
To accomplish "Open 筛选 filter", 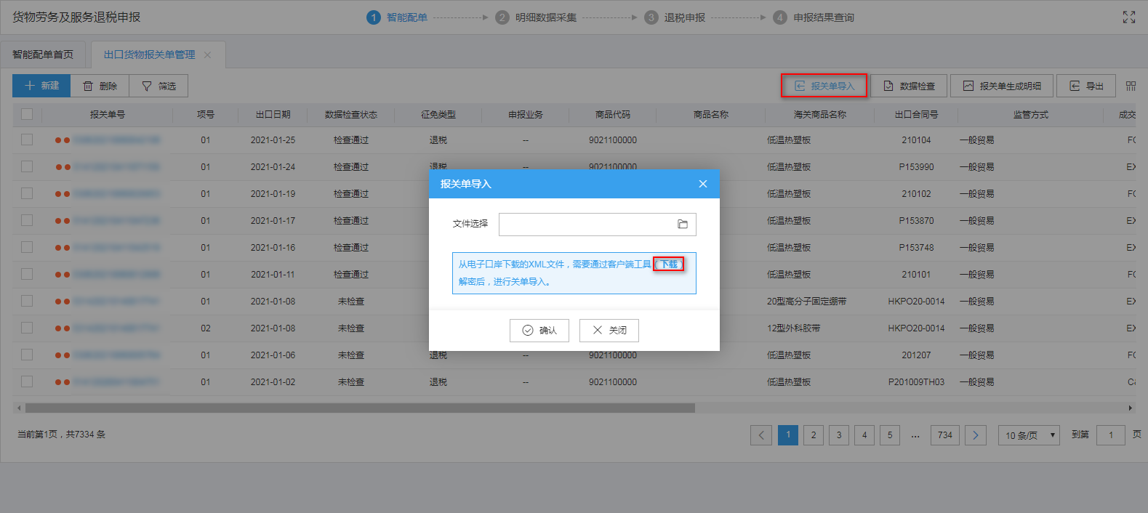I will click(x=158, y=86).
